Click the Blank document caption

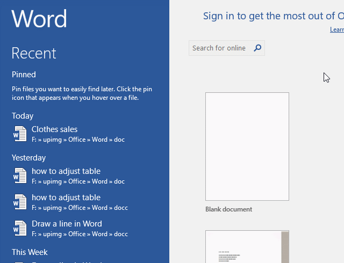[x=228, y=209]
